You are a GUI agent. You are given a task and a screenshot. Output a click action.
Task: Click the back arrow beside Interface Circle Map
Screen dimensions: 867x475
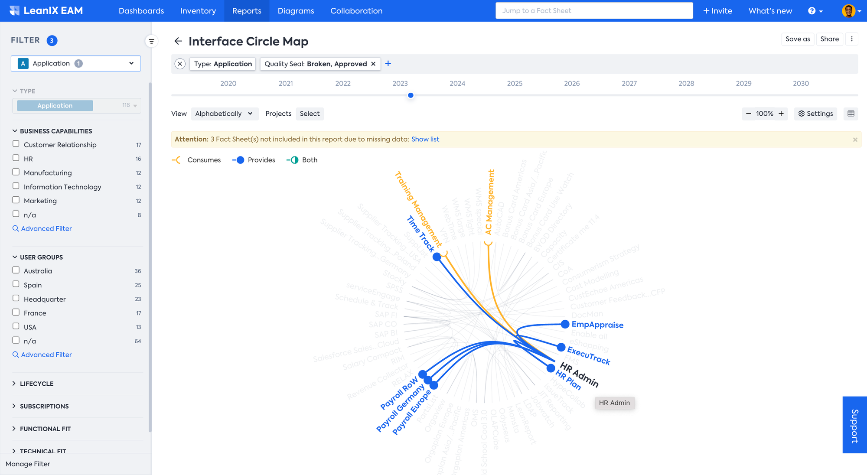click(x=178, y=41)
